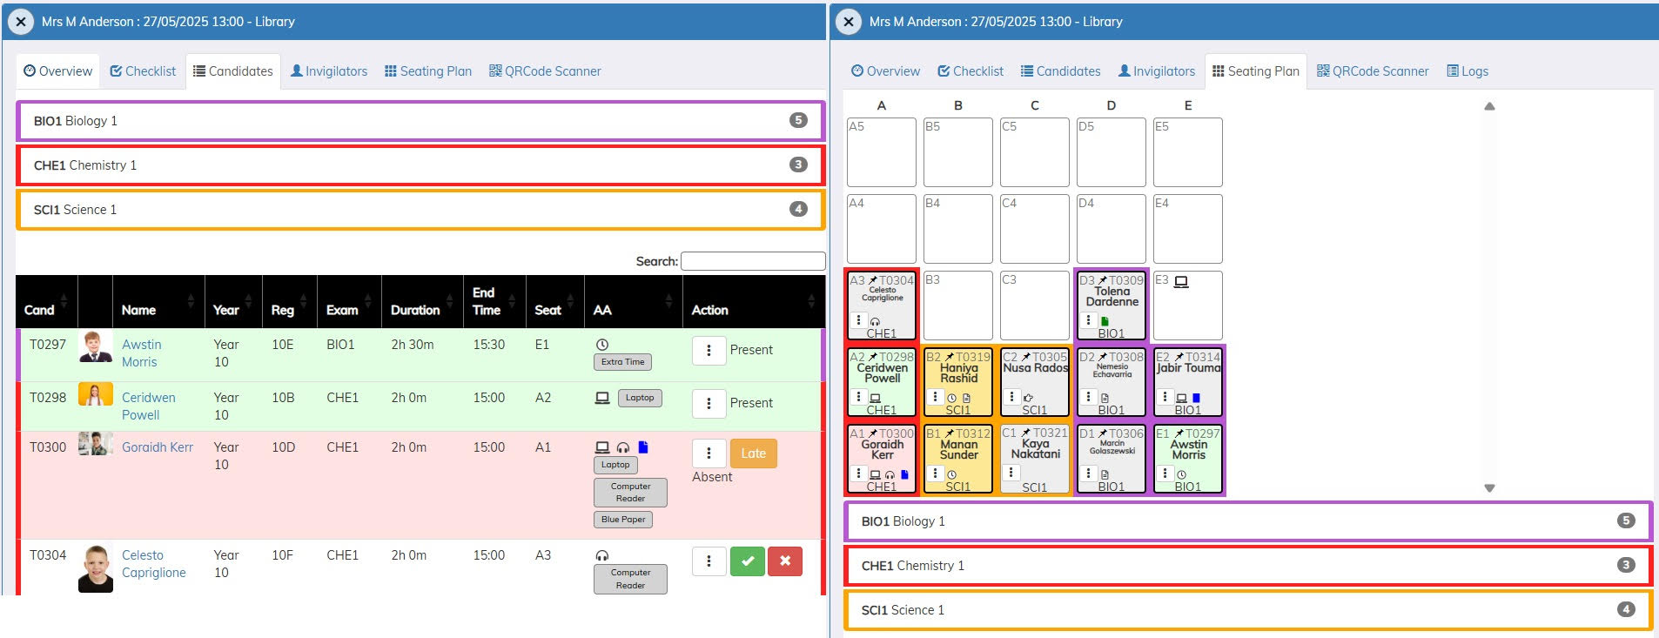Expand the CHE1 Chemistry 1 group in left panel
The image size is (1659, 638).
(420, 165)
